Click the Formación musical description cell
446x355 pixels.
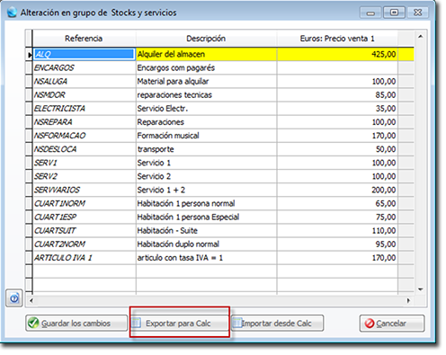click(206, 136)
